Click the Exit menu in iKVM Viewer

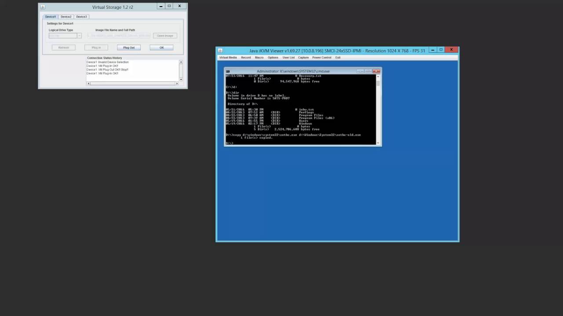(338, 57)
